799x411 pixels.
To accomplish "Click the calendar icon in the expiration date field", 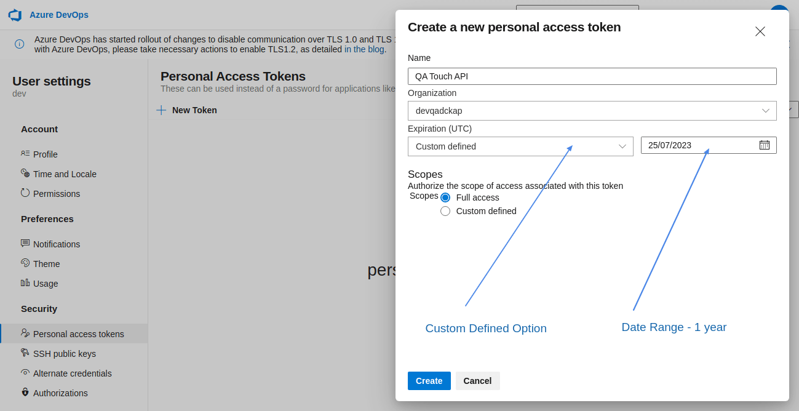I will click(764, 145).
